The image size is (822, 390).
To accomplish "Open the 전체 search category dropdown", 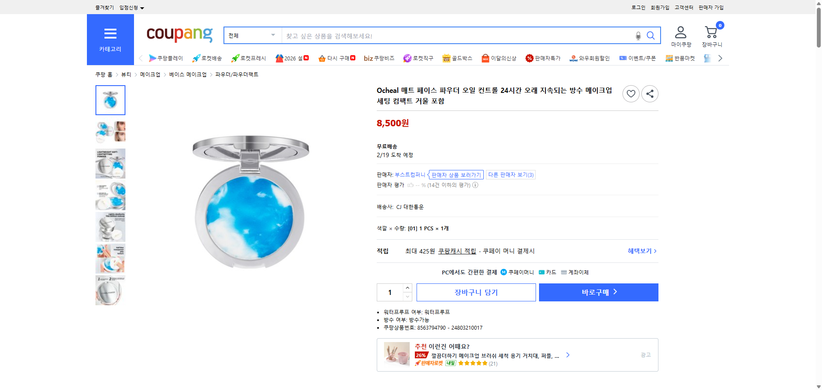I will tap(252, 36).
